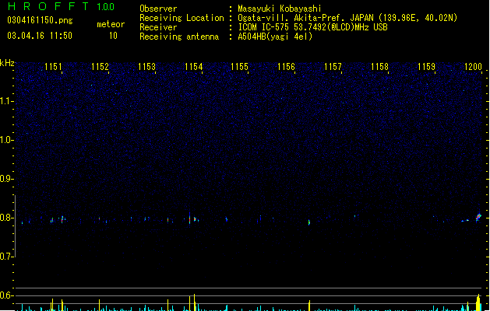Click the ICOM IC-575 receiver text
The width and height of the screenshot is (490, 311).
[x=313, y=27]
